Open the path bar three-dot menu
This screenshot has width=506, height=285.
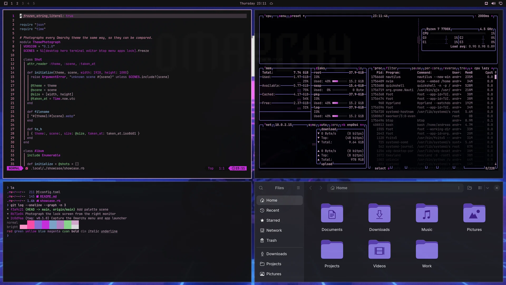[459, 188]
